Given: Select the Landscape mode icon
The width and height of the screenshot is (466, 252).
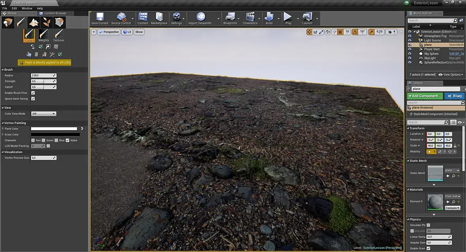Looking at the screenshot, I should click(x=34, y=22).
